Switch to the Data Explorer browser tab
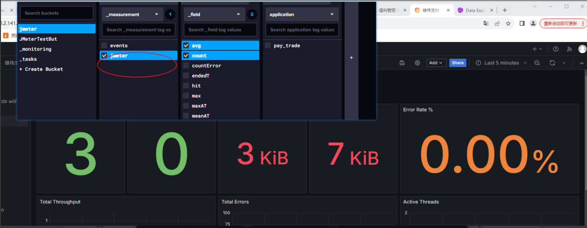 coord(475,10)
